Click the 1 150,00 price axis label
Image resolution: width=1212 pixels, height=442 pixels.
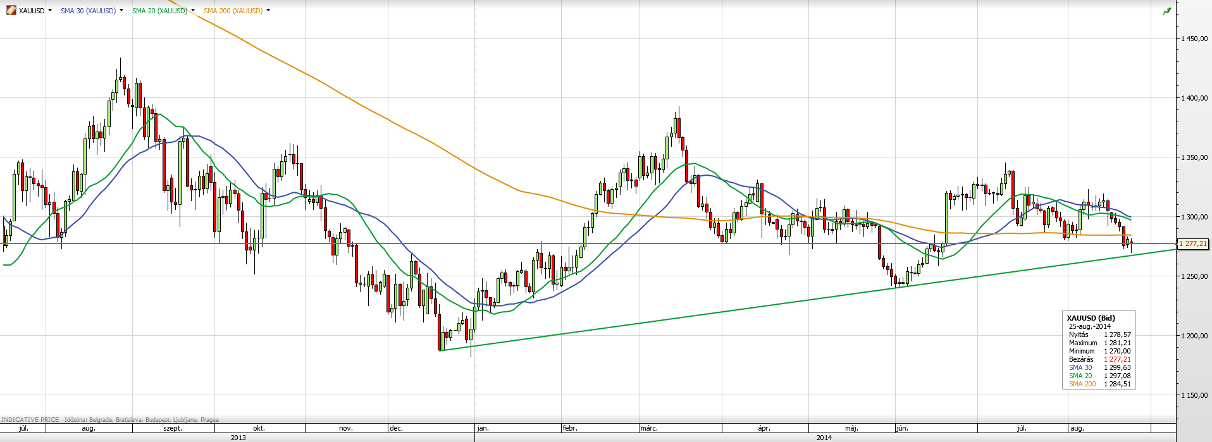(1195, 395)
